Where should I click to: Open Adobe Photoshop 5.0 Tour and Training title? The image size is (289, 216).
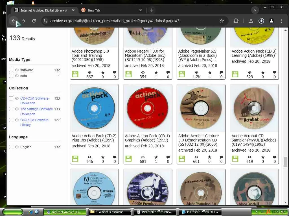coord(90,55)
